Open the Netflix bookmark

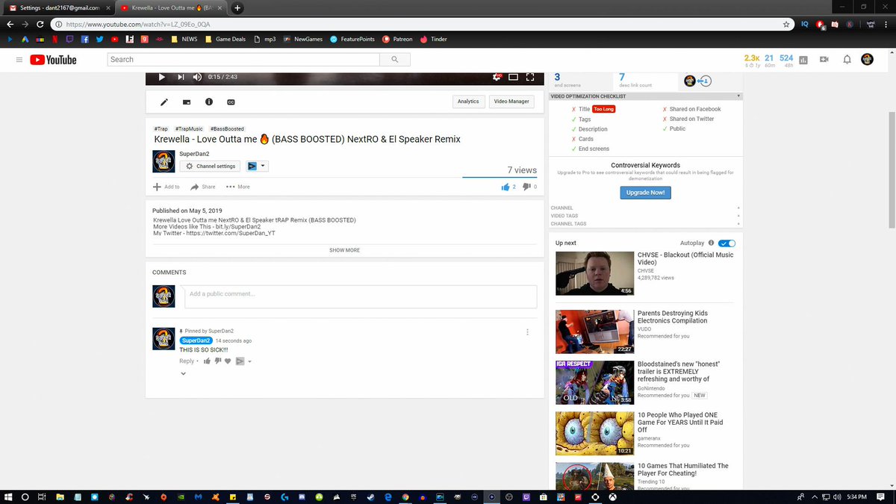[55, 39]
